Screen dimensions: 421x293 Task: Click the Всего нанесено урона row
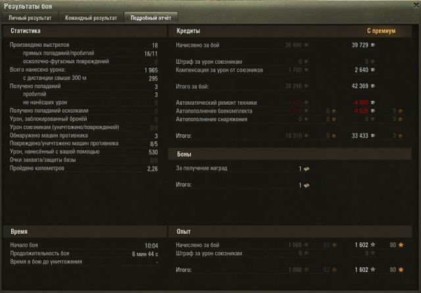point(84,70)
